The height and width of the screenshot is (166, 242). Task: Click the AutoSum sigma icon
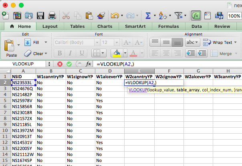coord(148,16)
